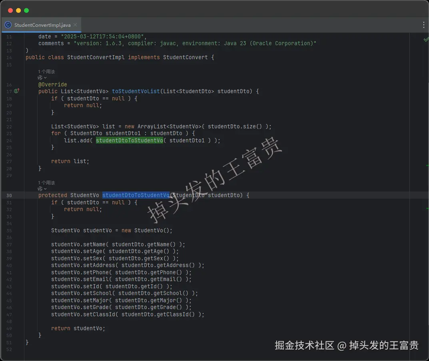
Task: Click the setGrade call on line 46
Action: (121, 307)
